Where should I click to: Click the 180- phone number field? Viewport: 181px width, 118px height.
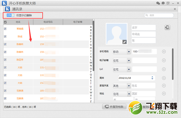point(144,52)
